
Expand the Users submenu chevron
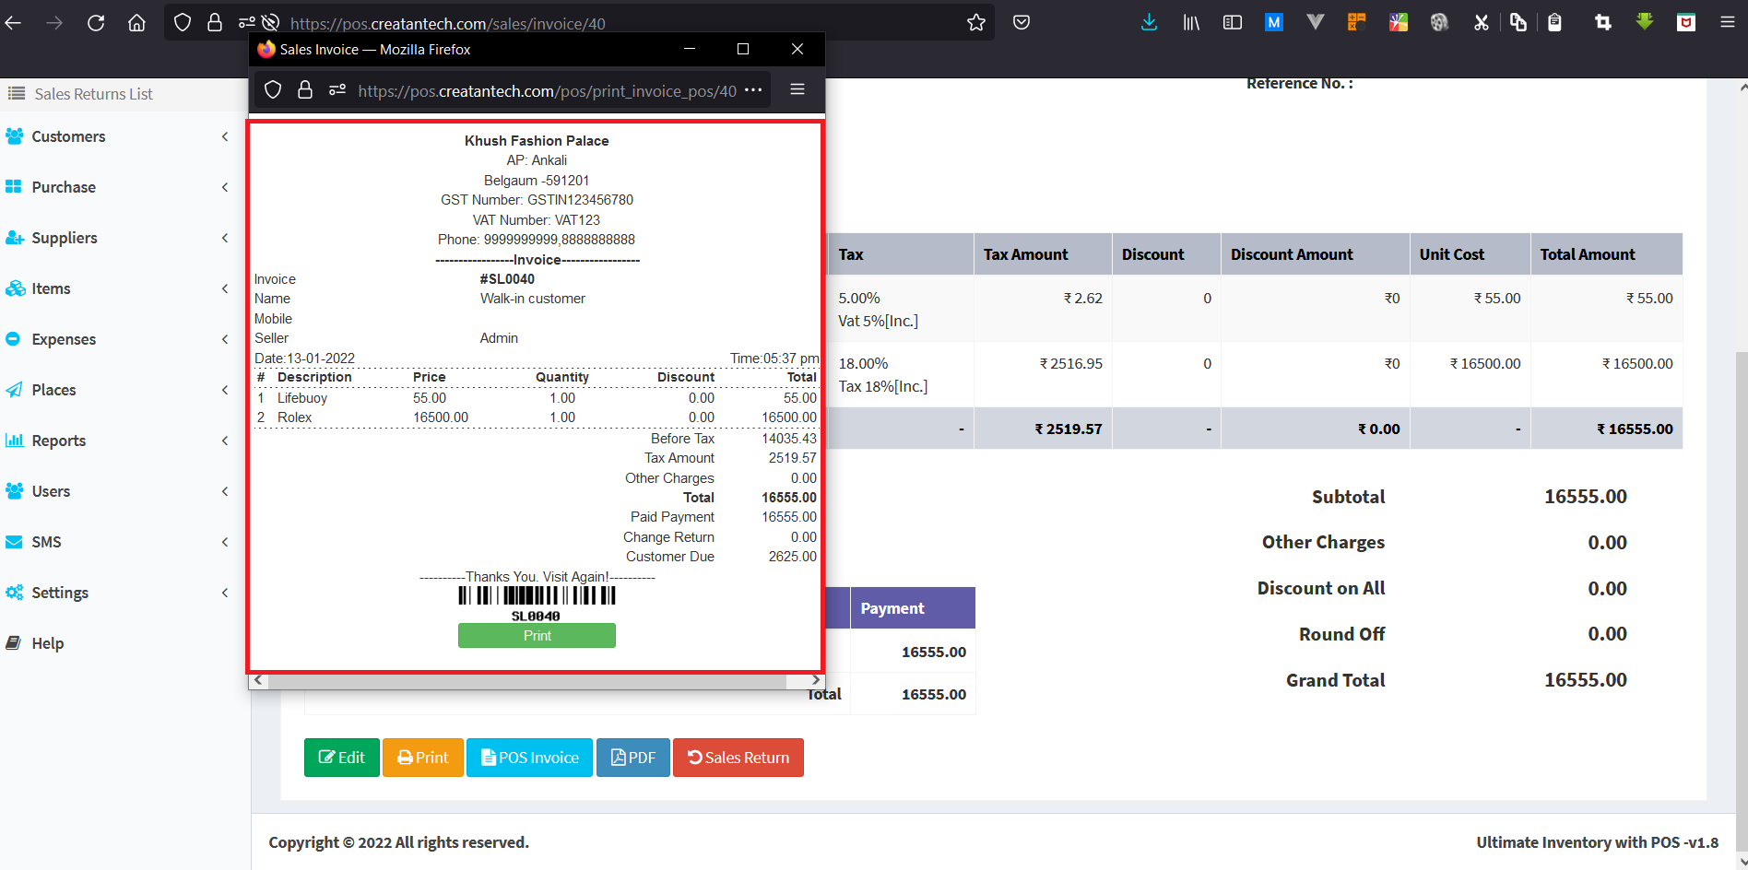click(x=225, y=491)
